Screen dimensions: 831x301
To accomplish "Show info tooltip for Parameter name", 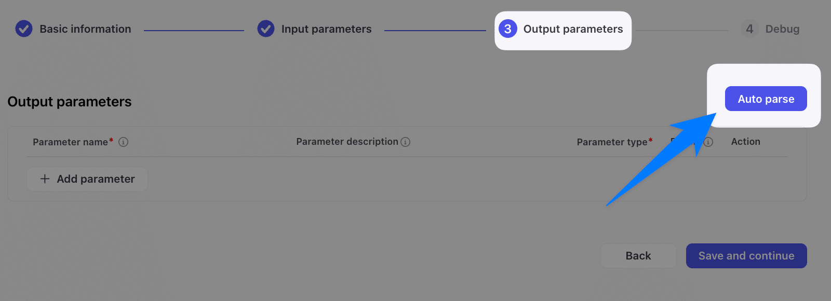I will 124,142.
